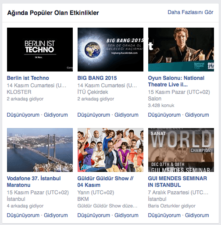Image resolution: width=221 pixels, height=225 pixels.
Task: Click the 3.428 konuk guest count
Action: (161, 105)
